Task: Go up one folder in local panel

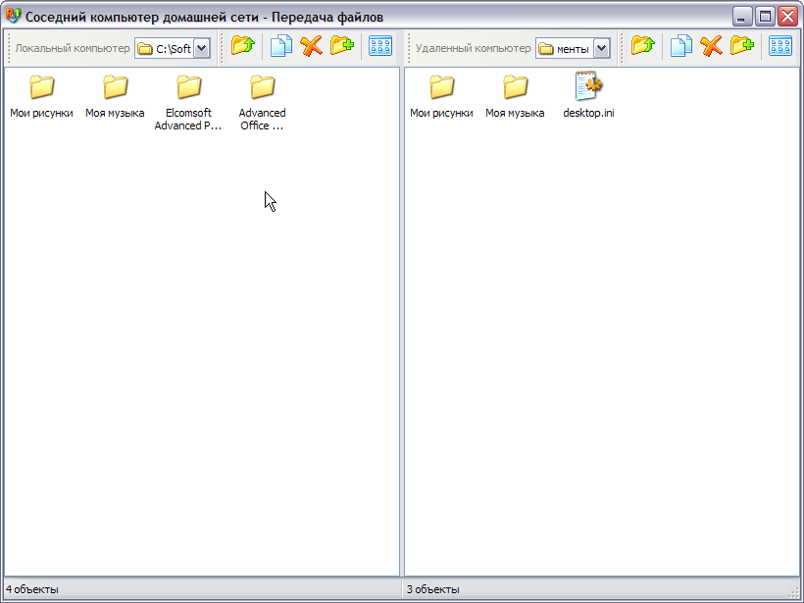Action: coord(242,46)
